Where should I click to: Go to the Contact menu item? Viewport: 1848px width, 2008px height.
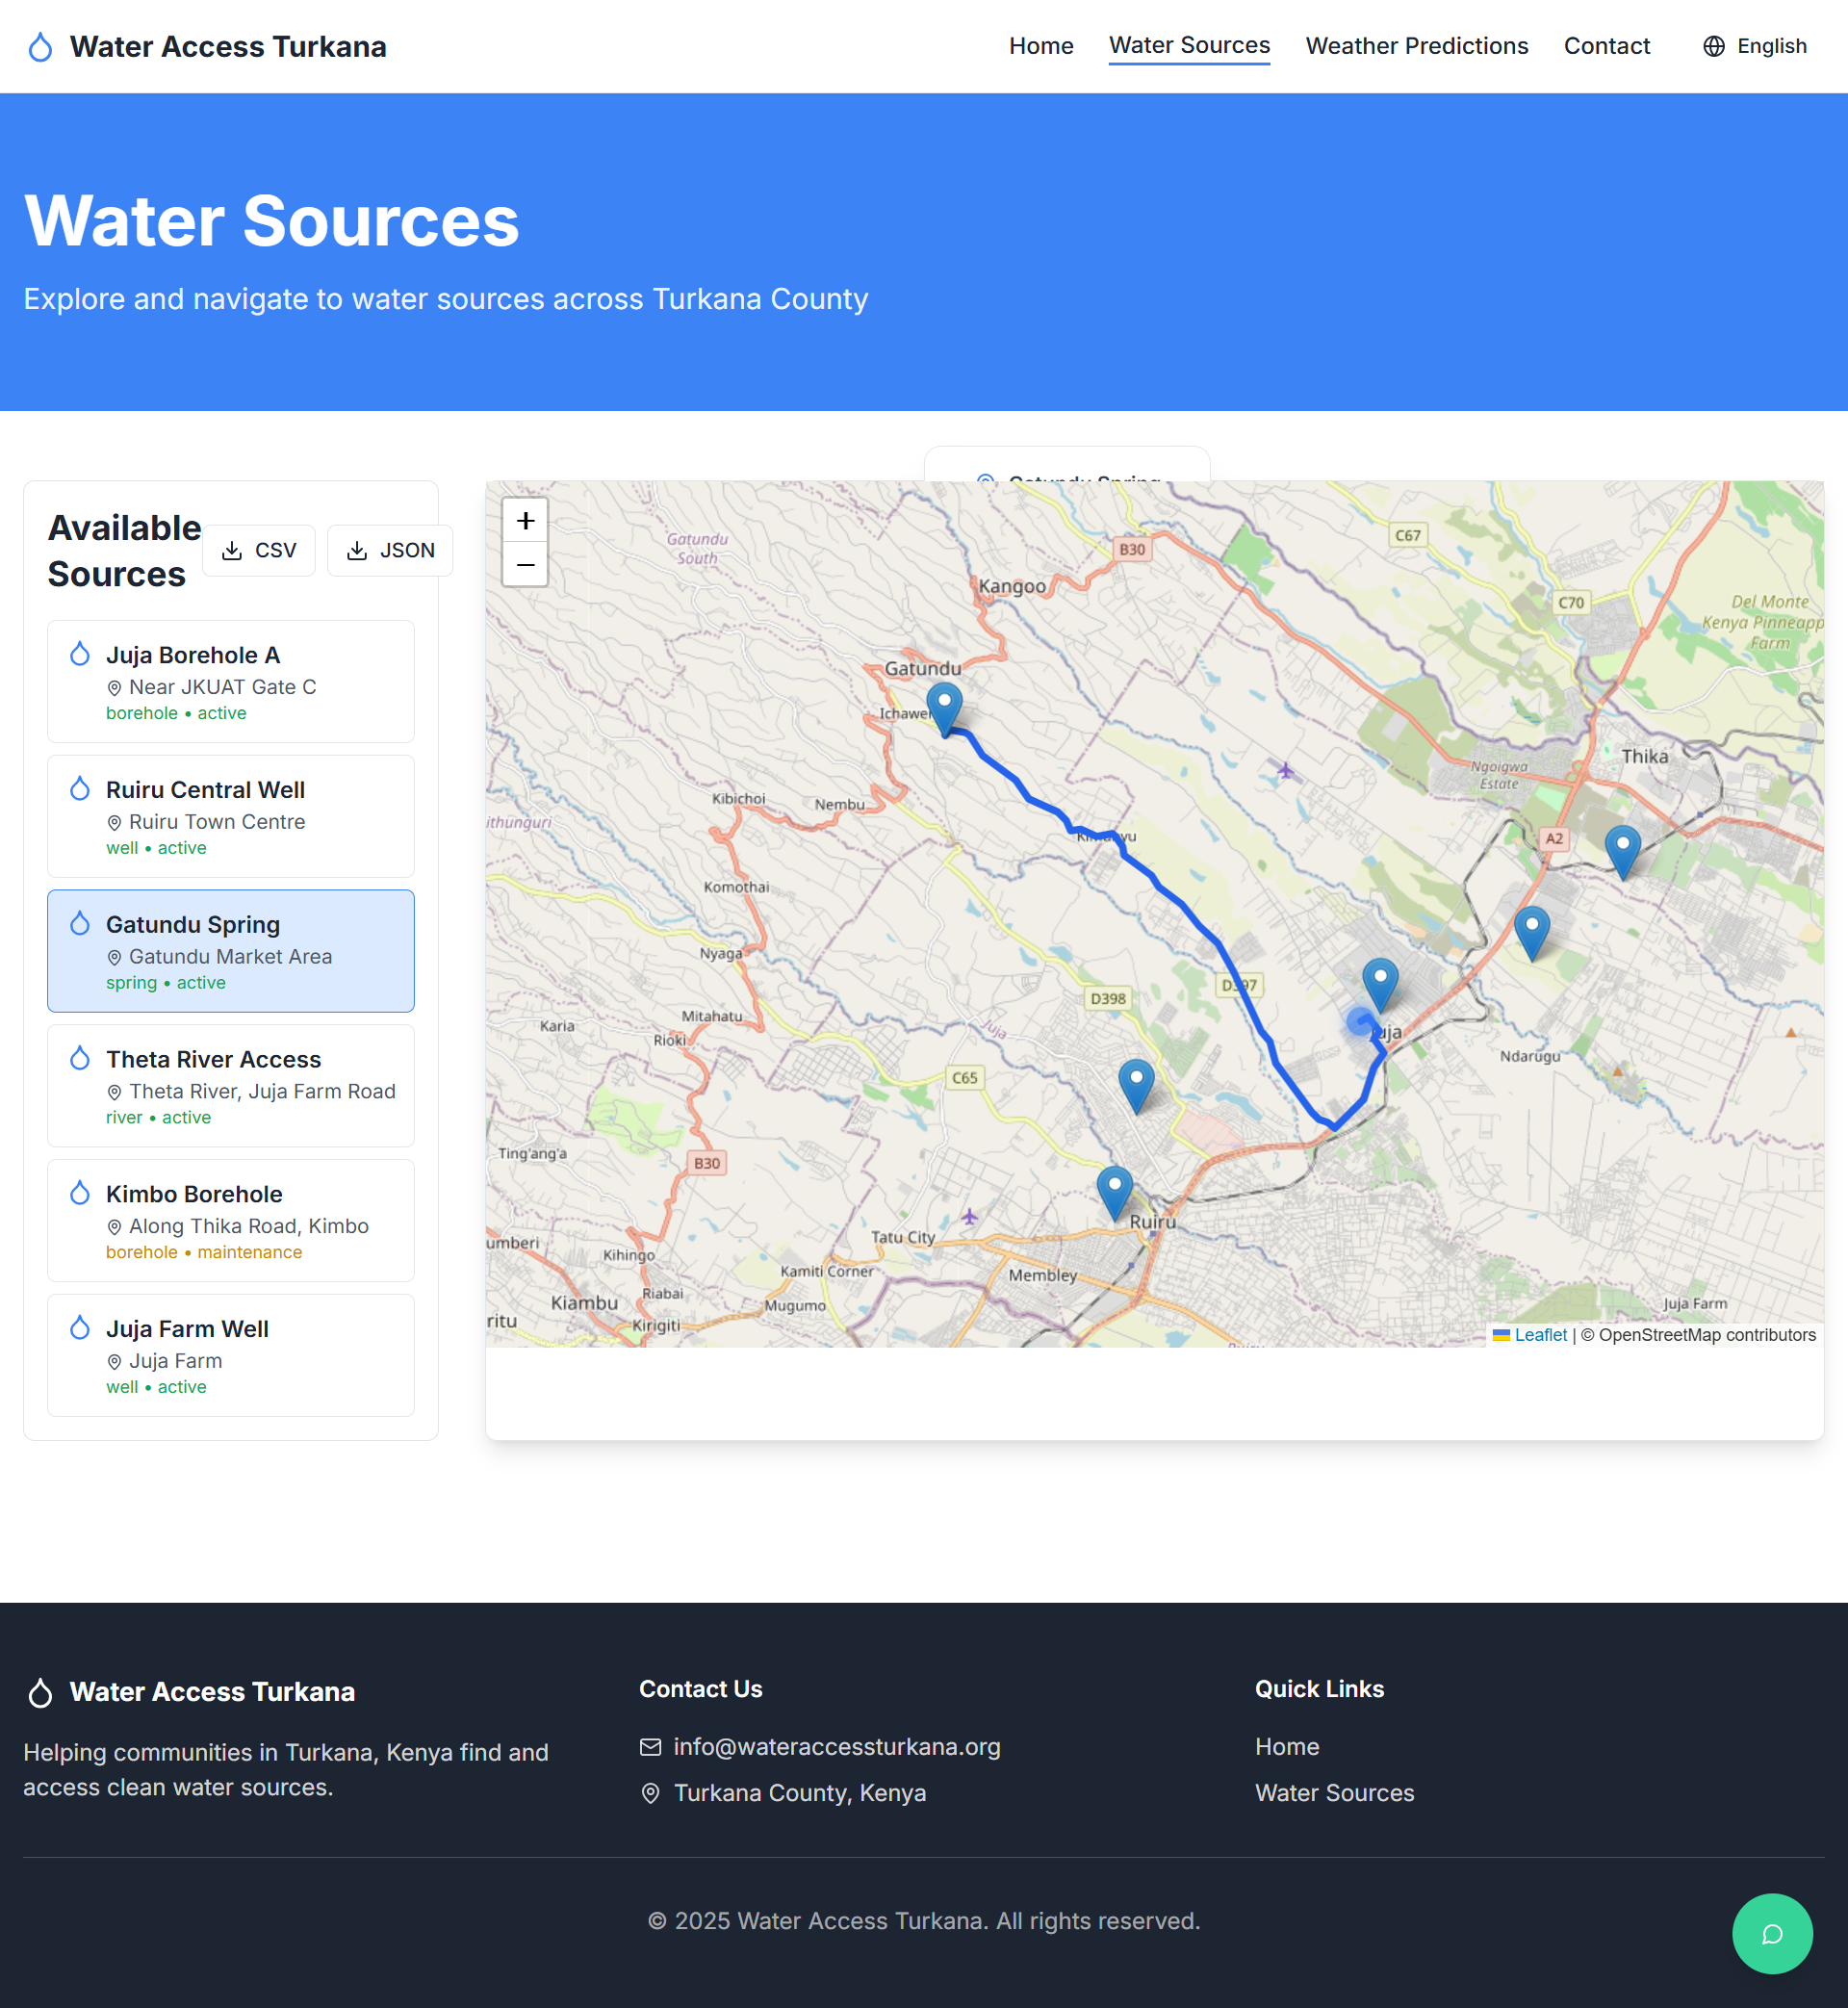click(x=1606, y=47)
